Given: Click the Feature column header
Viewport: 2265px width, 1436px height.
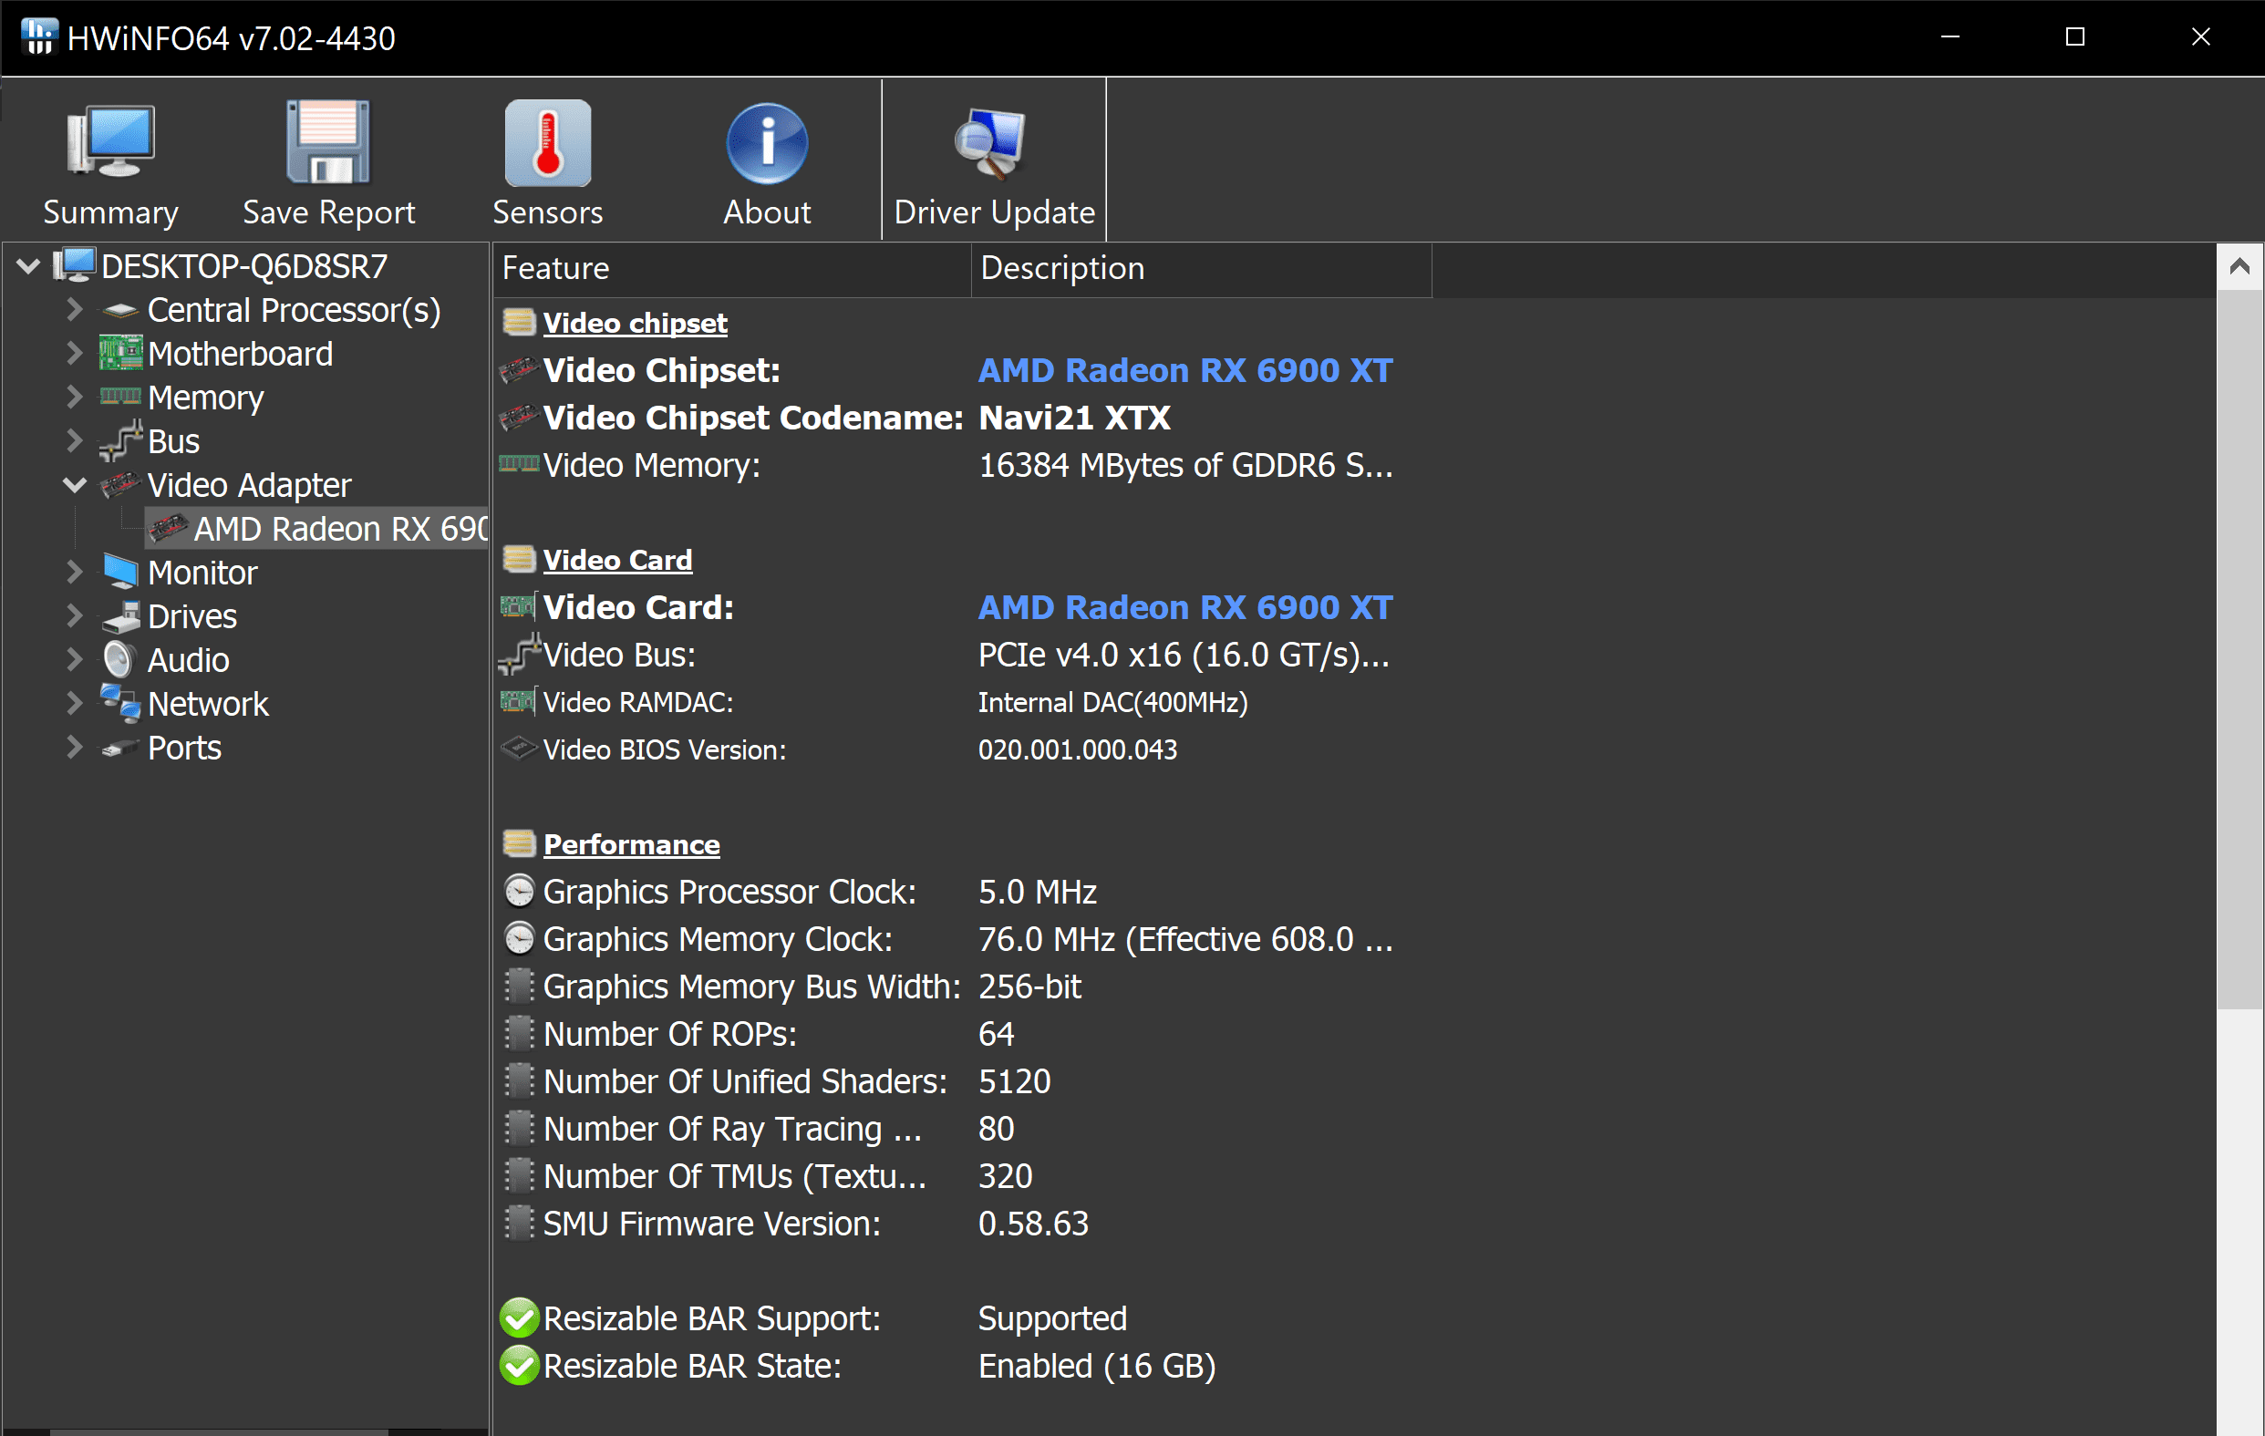Looking at the screenshot, I should 732,269.
